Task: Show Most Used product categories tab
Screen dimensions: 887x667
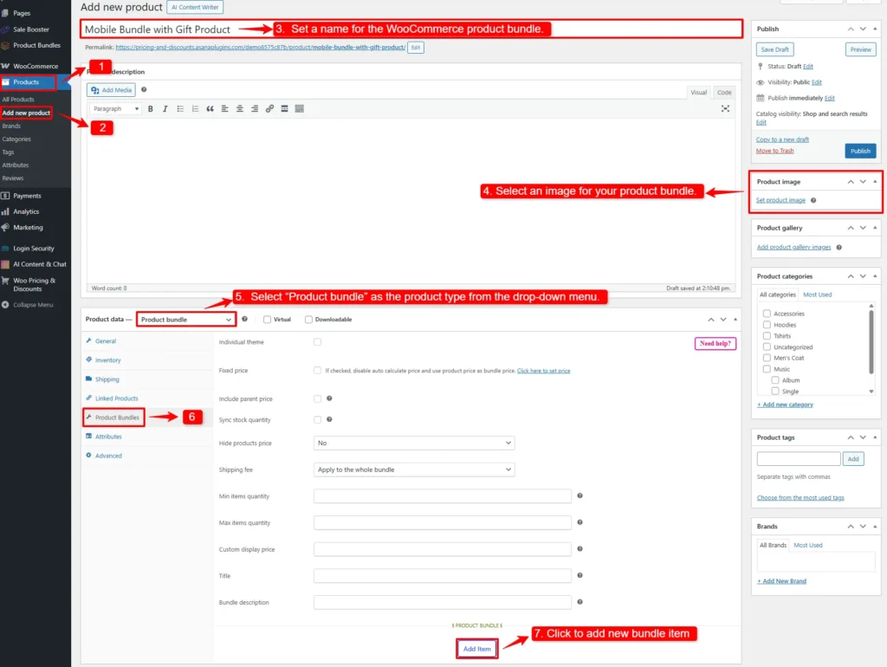Action: point(818,295)
